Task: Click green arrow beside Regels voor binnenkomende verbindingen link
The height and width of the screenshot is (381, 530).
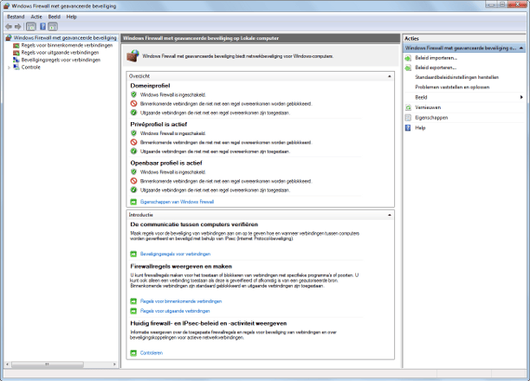Action: [x=133, y=301]
